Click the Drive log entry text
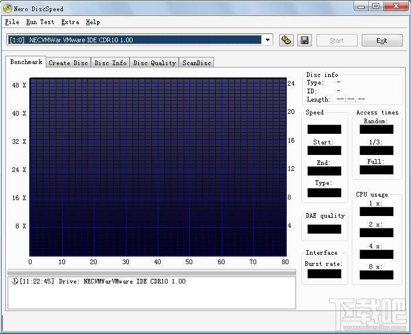The width and height of the screenshot is (411, 334). (x=103, y=281)
